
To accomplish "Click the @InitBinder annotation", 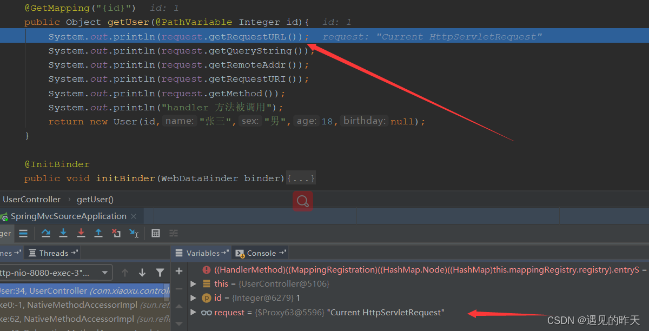I will click(57, 164).
